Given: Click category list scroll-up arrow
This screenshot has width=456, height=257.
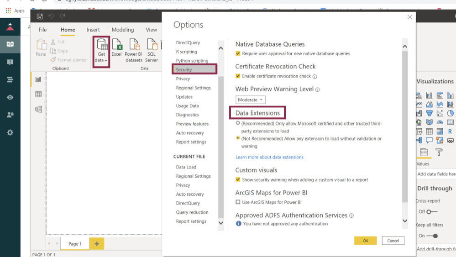Looking at the screenshot, I should (x=221, y=48).
